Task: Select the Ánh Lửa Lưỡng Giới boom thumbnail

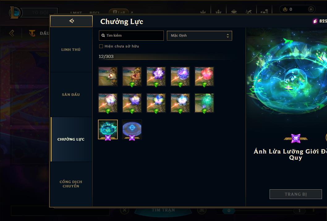Action: coord(108,129)
